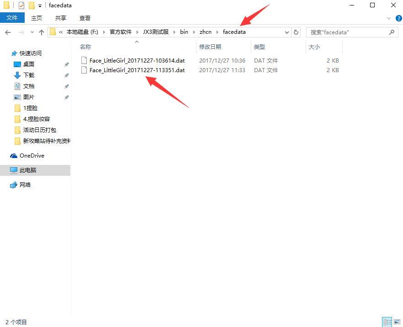Image resolution: width=403 pixels, height=327 pixels.
Task: Click the Properties quick access icon
Action: click(21, 5)
